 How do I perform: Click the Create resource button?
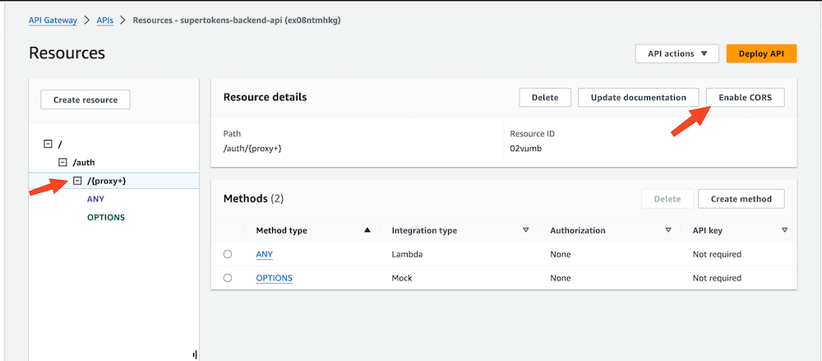(x=85, y=100)
